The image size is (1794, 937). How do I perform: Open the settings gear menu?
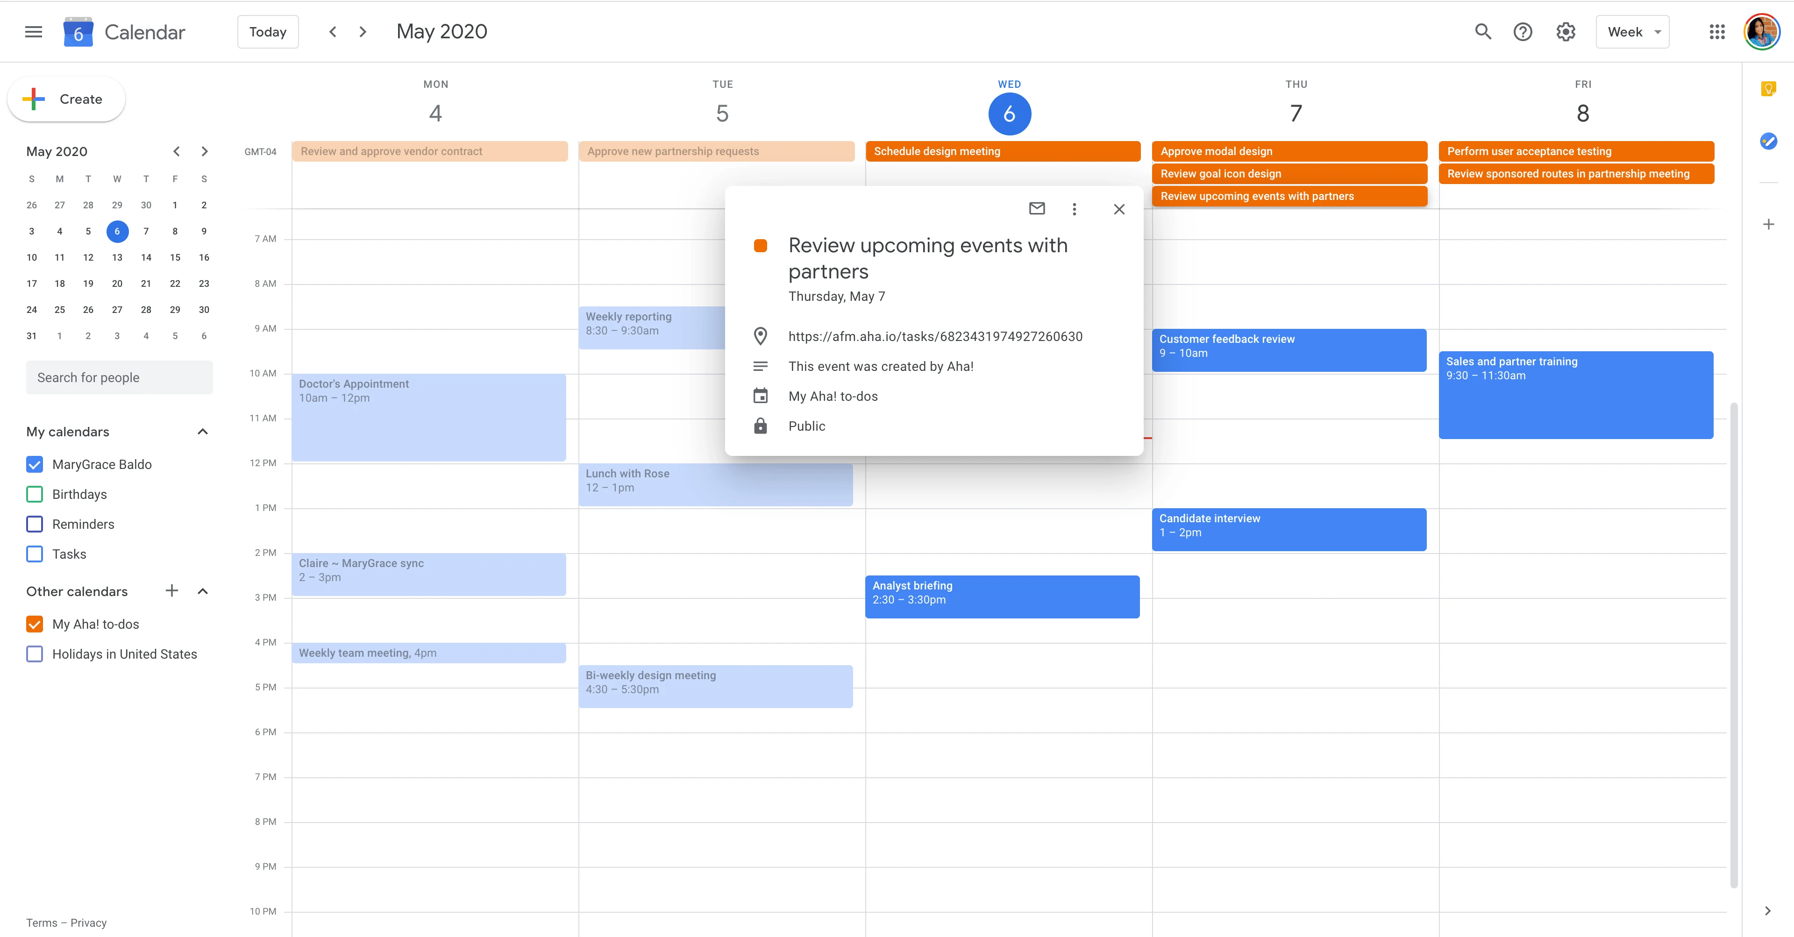click(x=1565, y=31)
